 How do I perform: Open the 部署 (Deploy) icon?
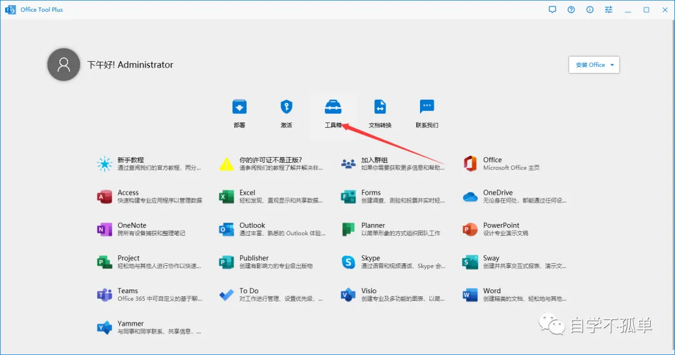pyautogui.click(x=239, y=107)
